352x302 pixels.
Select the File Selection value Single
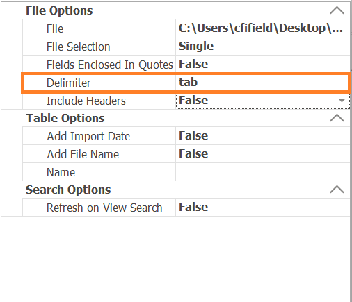(x=263, y=47)
